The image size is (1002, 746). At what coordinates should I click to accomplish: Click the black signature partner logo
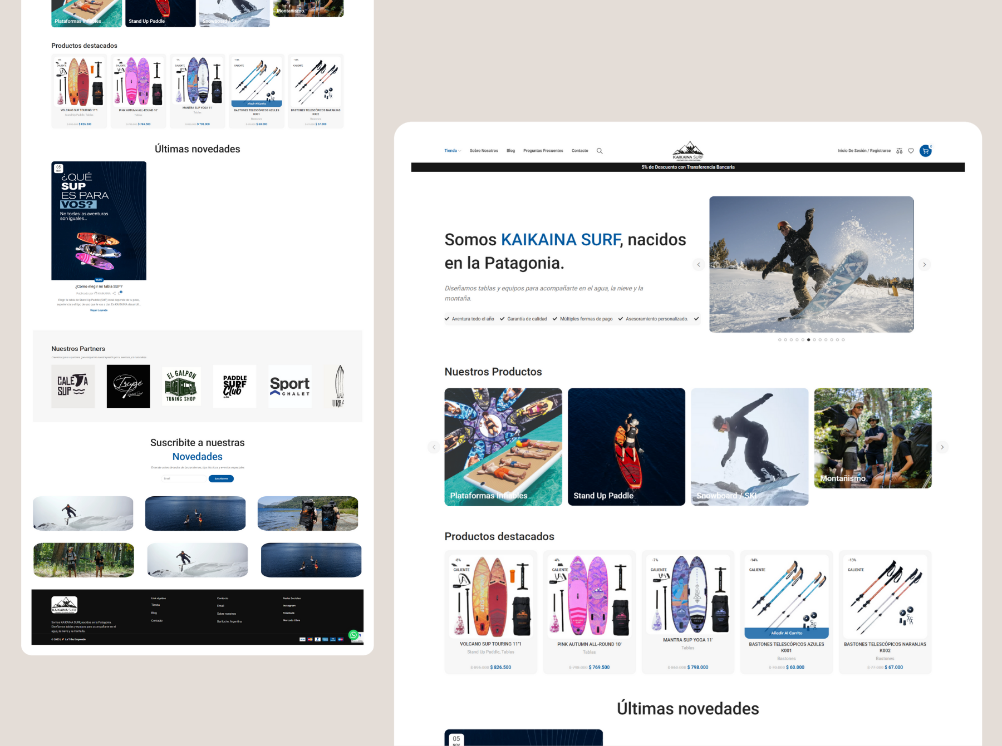tap(128, 386)
